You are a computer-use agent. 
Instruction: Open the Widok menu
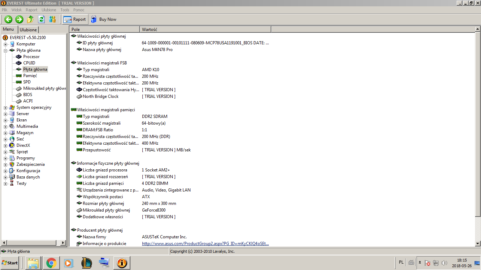(x=17, y=10)
